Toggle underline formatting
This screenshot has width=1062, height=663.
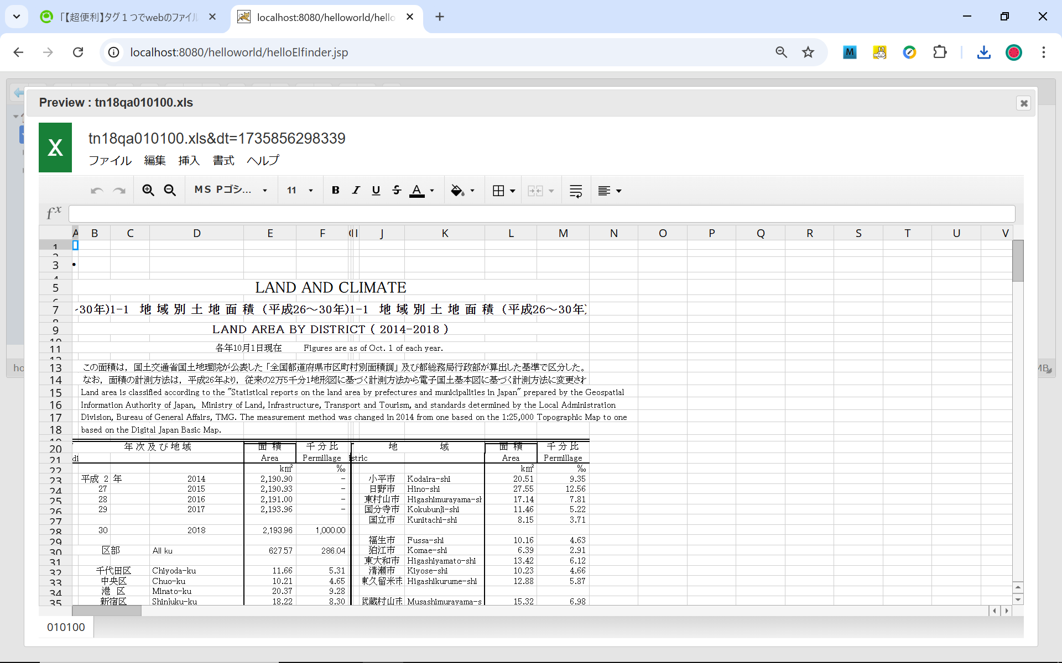pyautogui.click(x=376, y=191)
